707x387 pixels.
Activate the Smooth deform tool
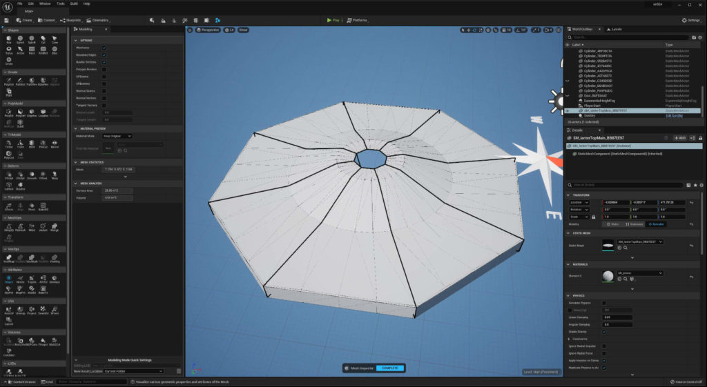(x=32, y=175)
